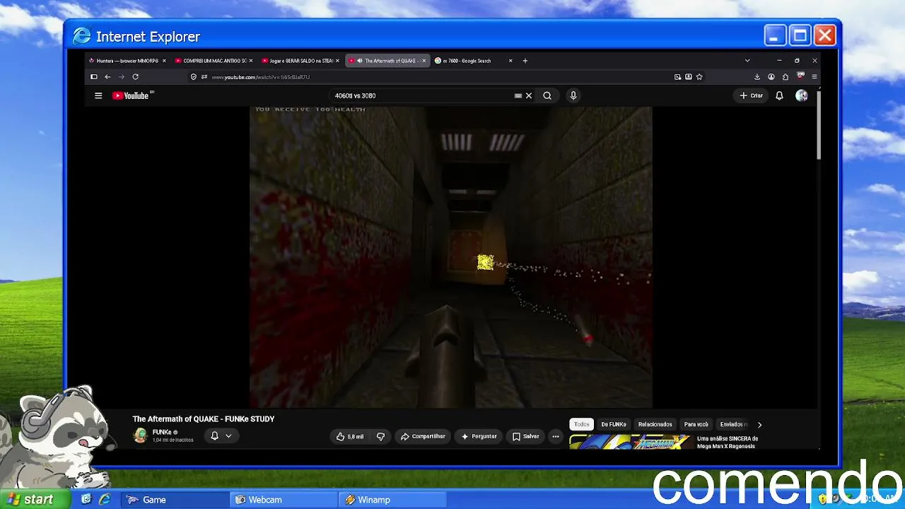The image size is (905, 509).
Task: Open the browser application menu
Action: tap(814, 77)
